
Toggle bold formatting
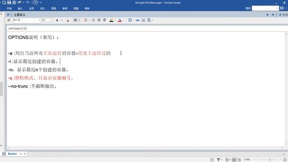57,20
